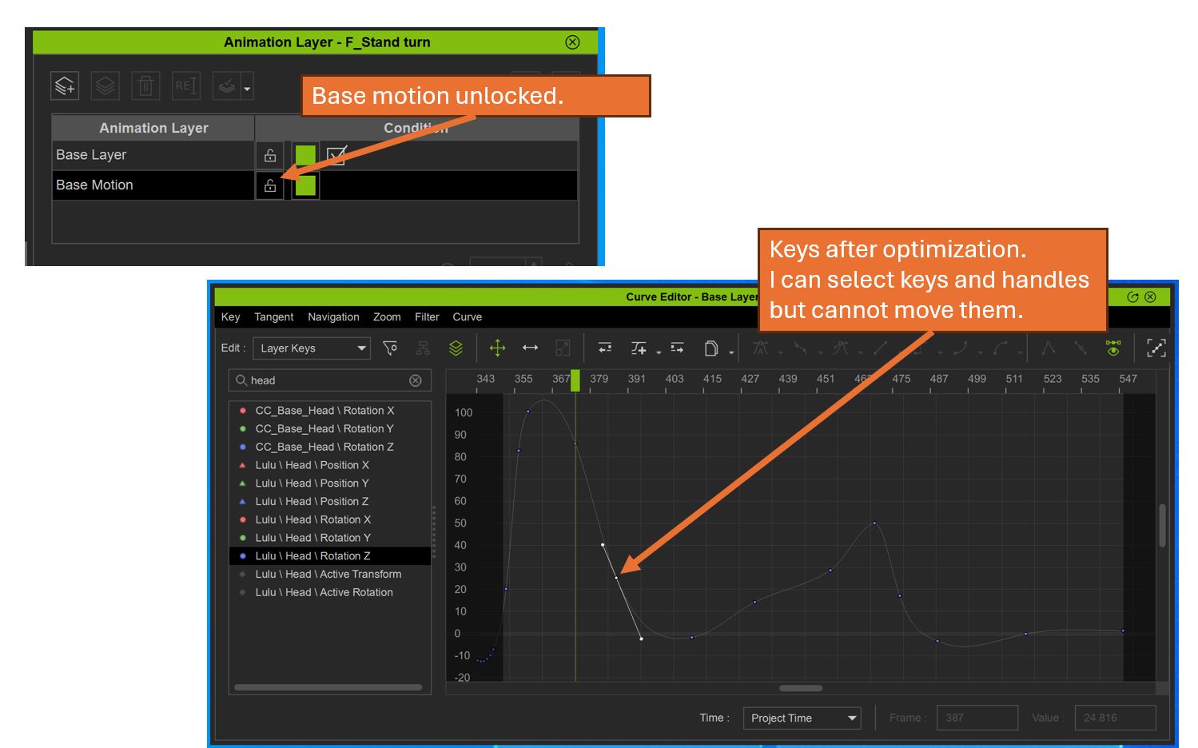Click the fit to view expand icon
Image resolution: width=1198 pixels, height=748 pixels.
pos(1156,348)
